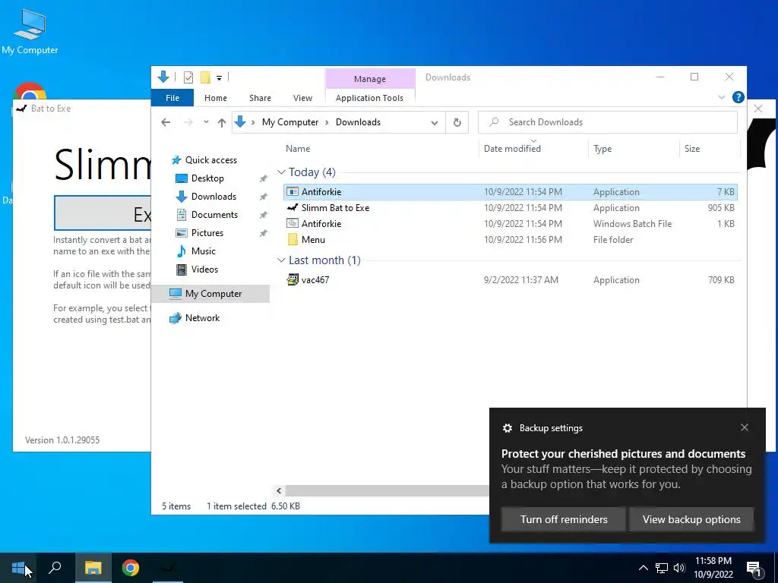Click Downloads in the address breadcrumb
Viewport: 778px width, 583px height.
(358, 122)
